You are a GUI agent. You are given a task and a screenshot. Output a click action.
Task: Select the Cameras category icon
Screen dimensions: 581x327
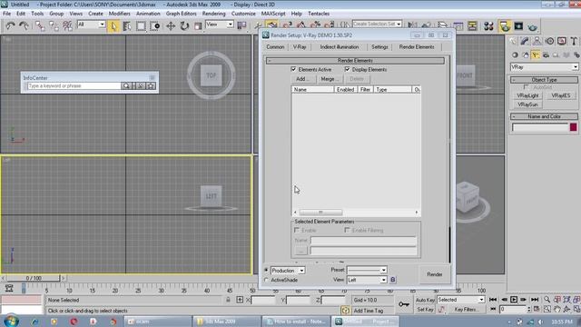[546, 55]
